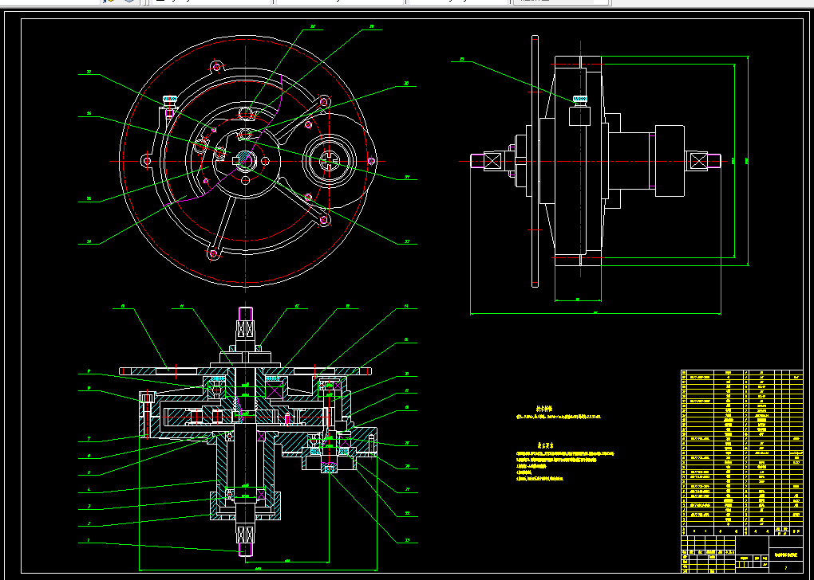Open the rightmost combo box in the top toolbar
This screenshot has height=580, width=814.
pos(560,2)
